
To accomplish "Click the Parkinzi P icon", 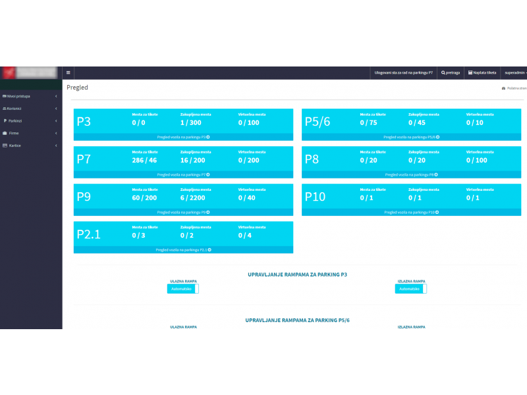I will 5,120.
